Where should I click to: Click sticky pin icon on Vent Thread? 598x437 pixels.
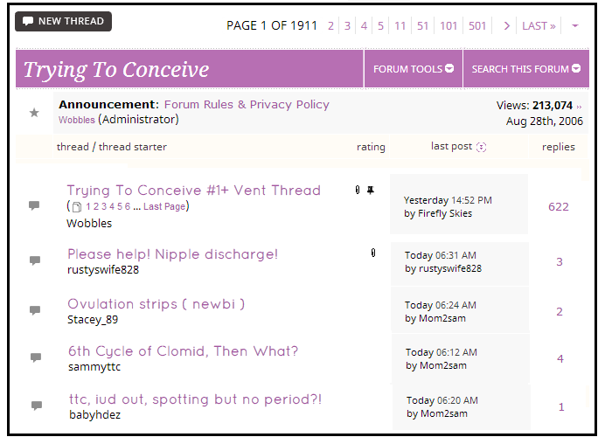pos(371,190)
